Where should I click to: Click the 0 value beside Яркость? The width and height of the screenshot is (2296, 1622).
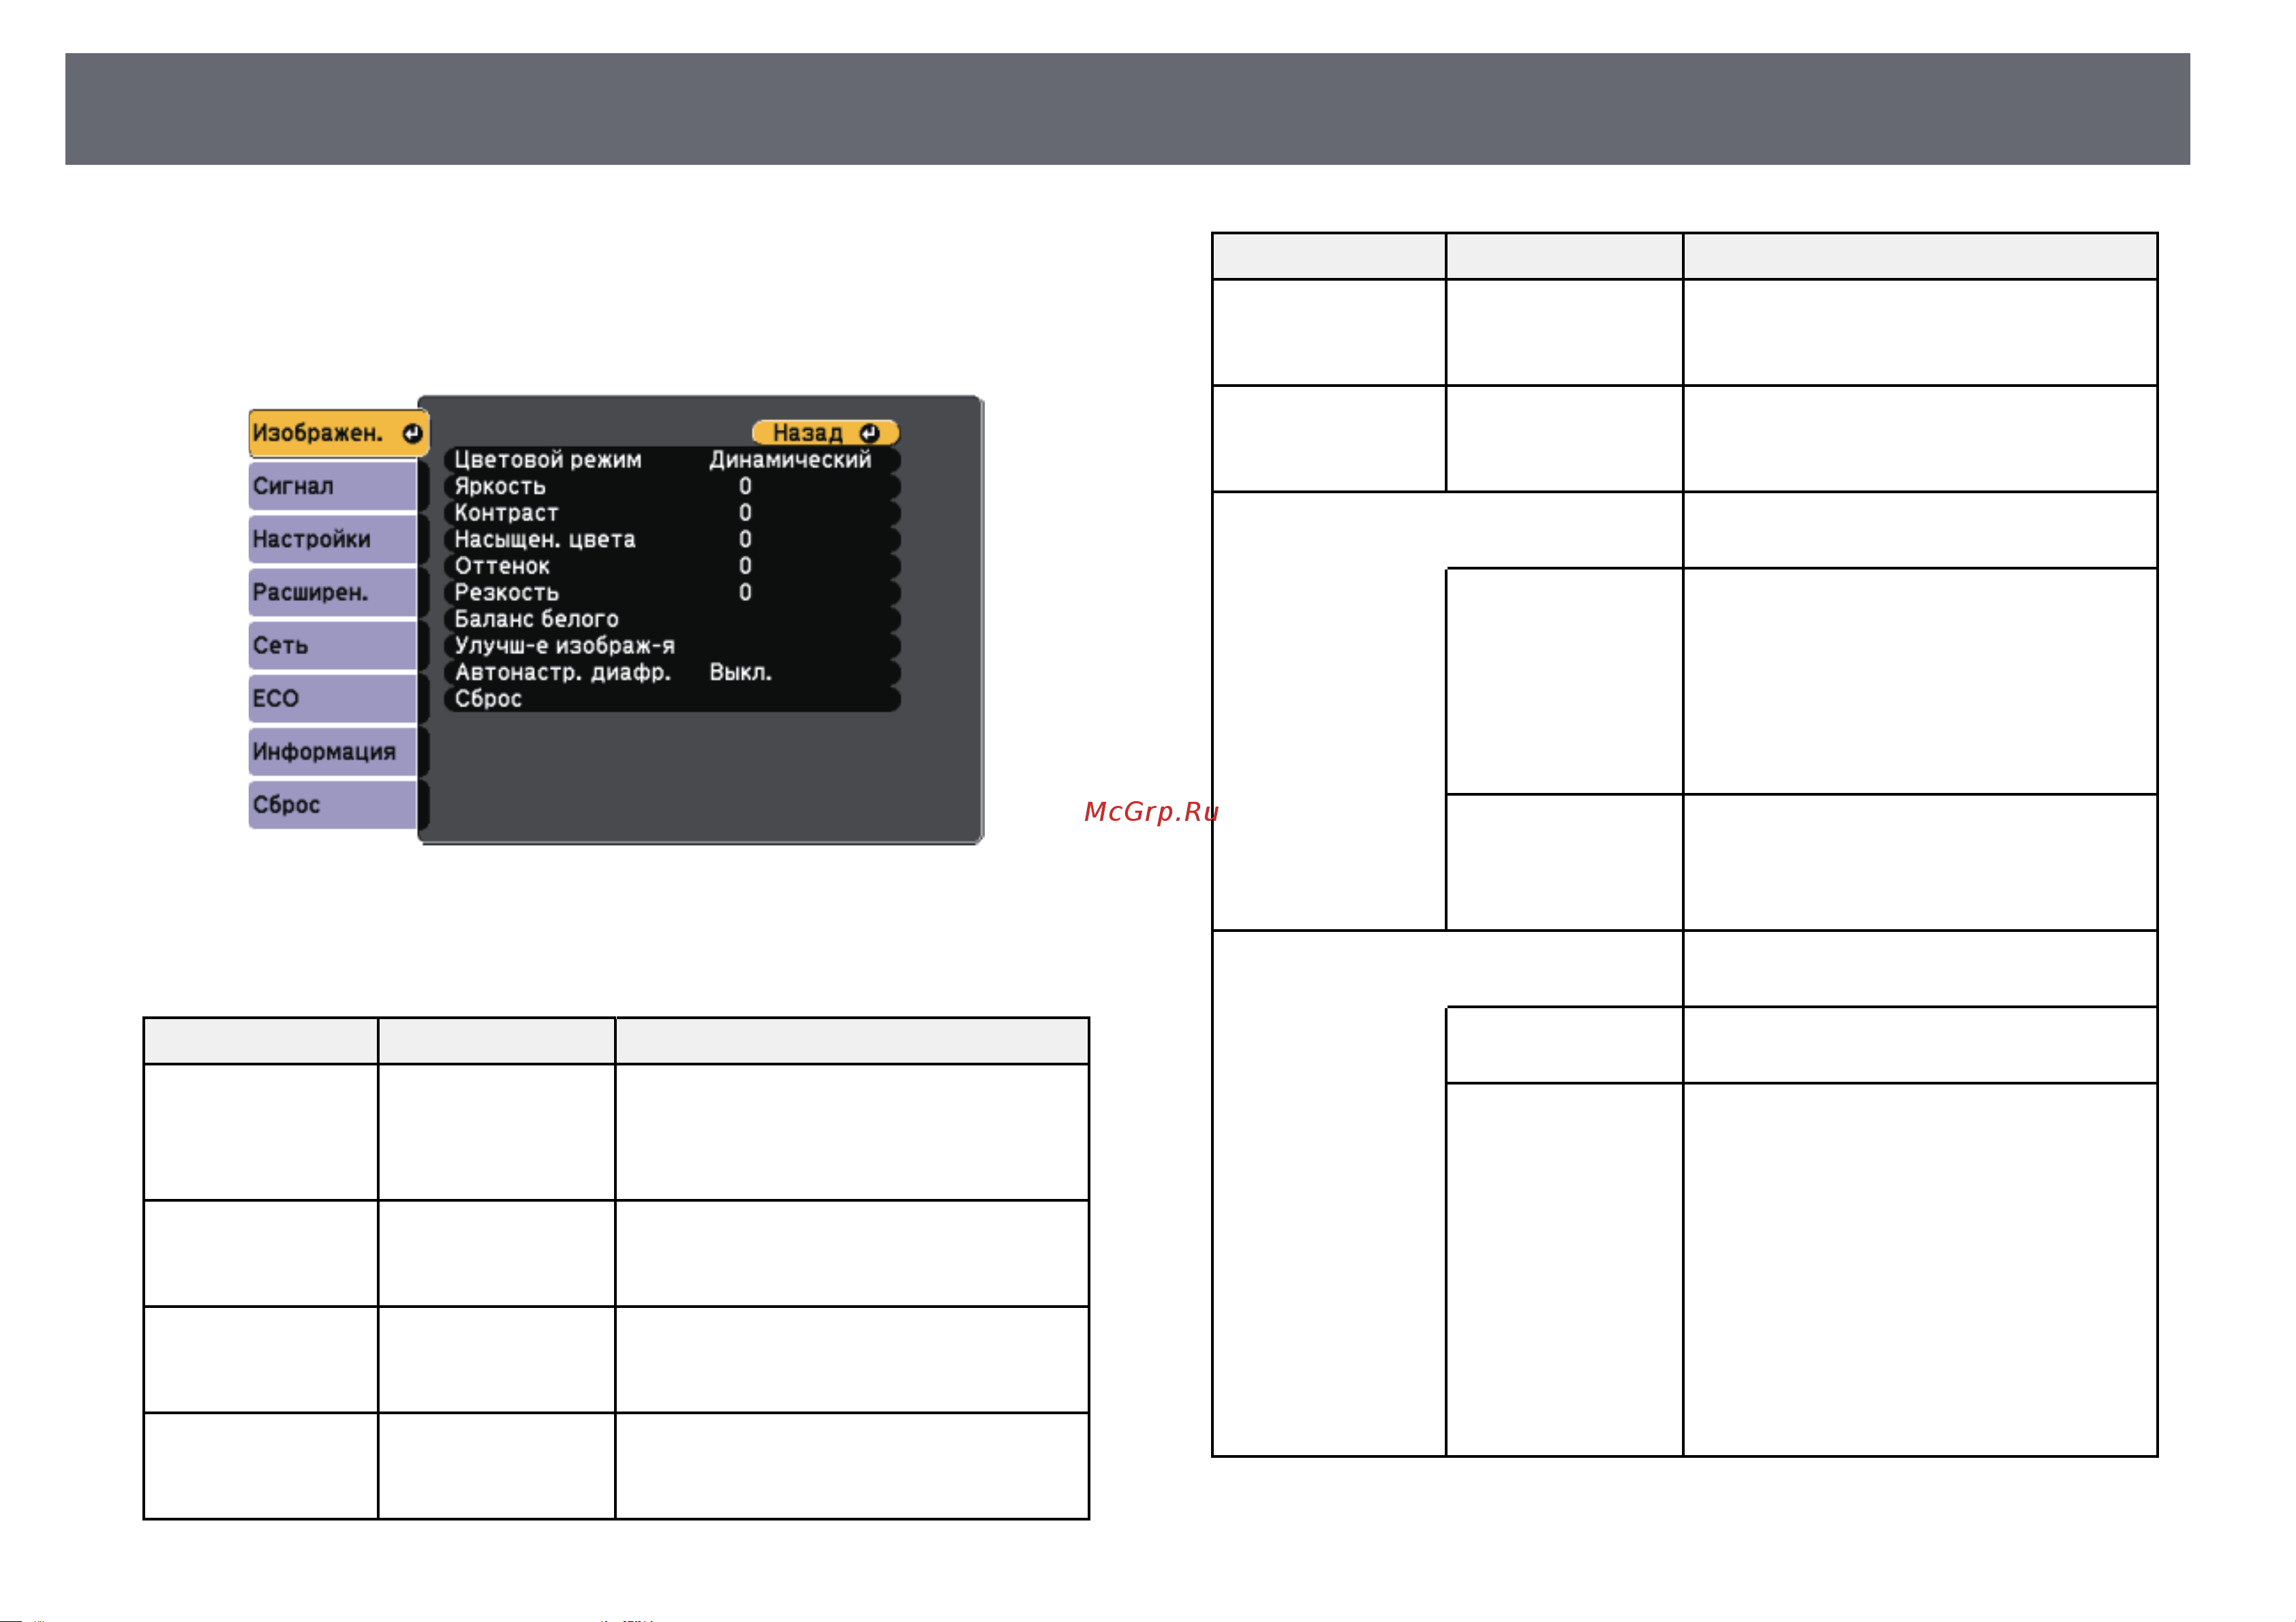click(745, 486)
